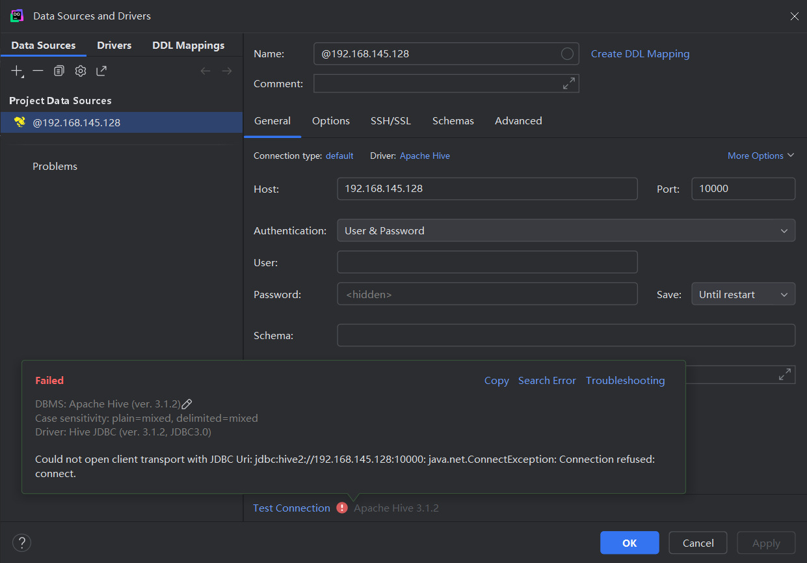Viewport: 807px width, 563px height.
Task: Open the Schemas tab
Action: [453, 121]
